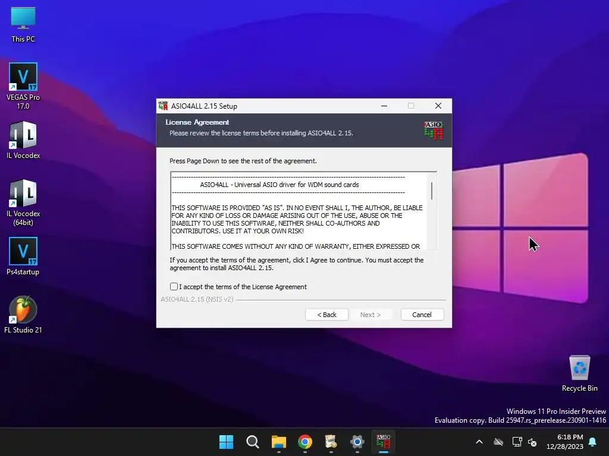The height and width of the screenshot is (456, 609).
Task: Open the clock and date flyout
Action: (565, 442)
